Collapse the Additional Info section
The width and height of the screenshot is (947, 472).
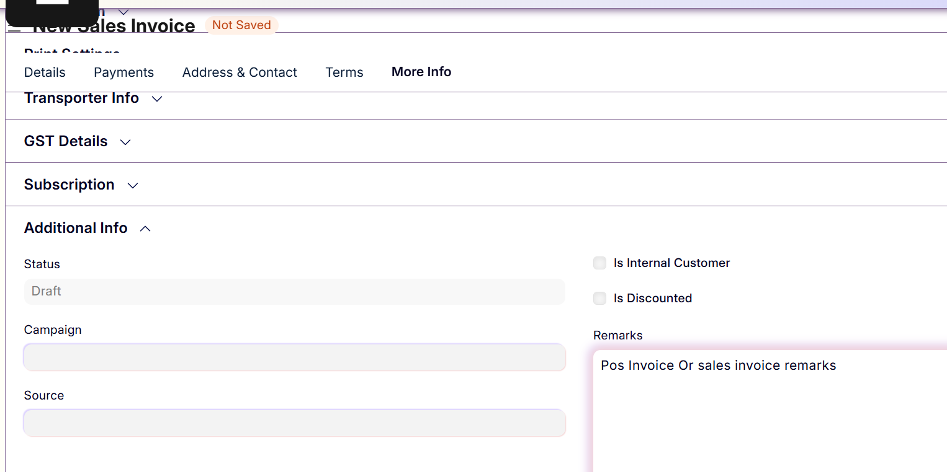pyautogui.click(x=87, y=229)
